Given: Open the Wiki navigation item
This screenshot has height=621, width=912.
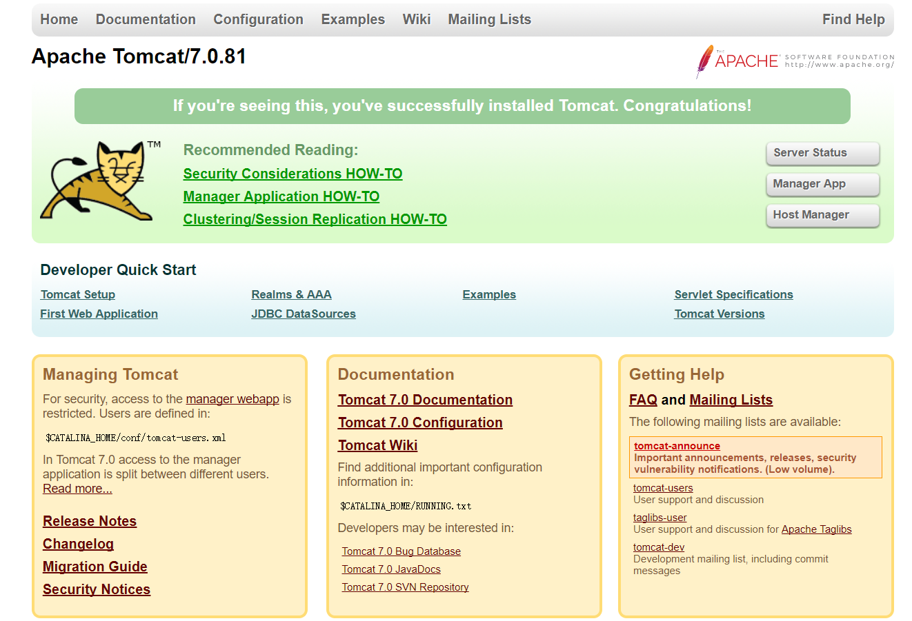Looking at the screenshot, I should click(417, 19).
